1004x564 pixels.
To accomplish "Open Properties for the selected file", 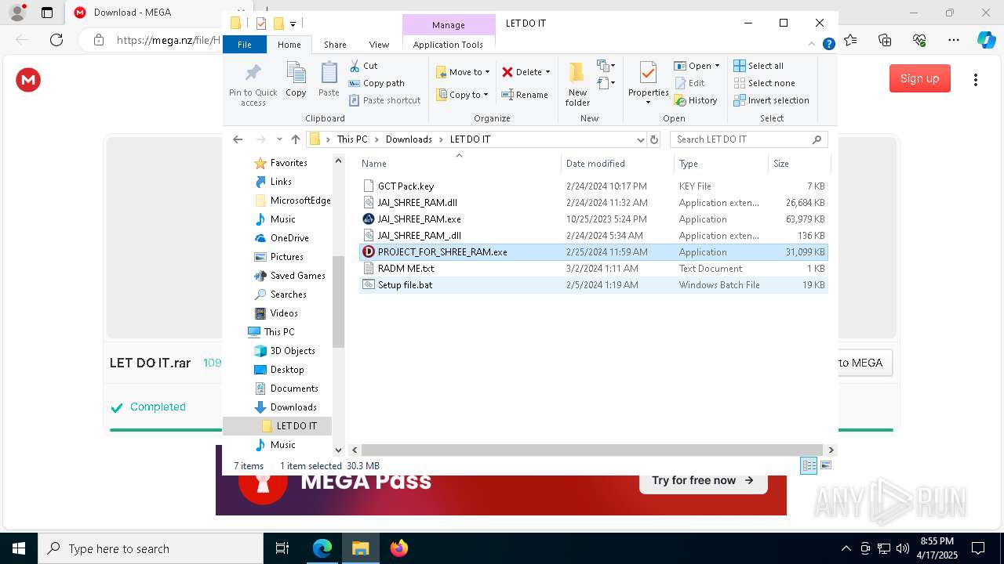I will pyautogui.click(x=648, y=83).
